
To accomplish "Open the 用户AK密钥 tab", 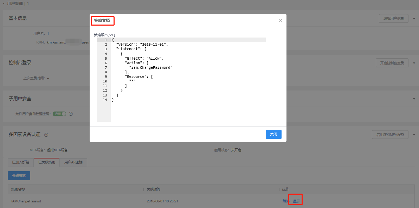I will 73,162.
